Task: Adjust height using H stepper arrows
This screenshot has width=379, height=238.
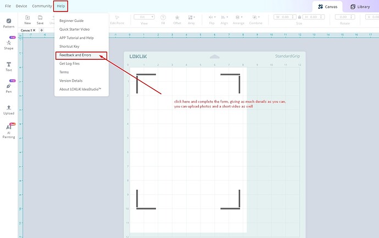Action: [x=321, y=17]
